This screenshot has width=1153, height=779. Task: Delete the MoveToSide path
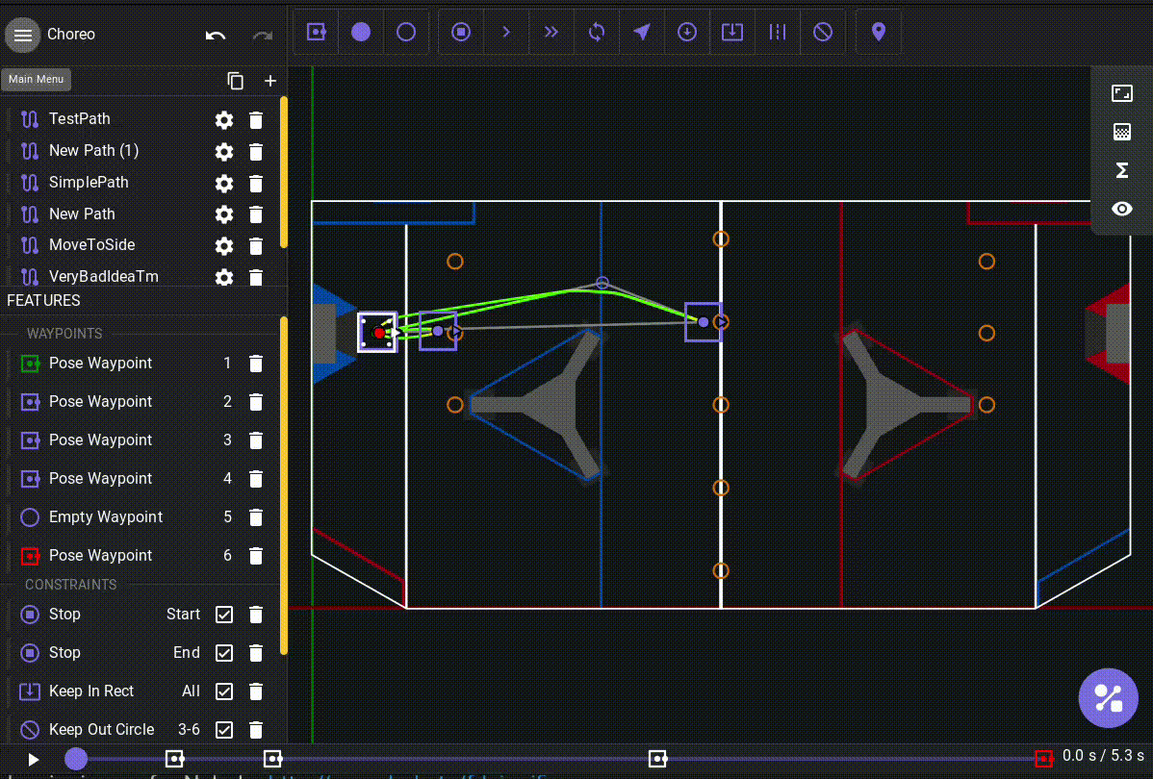point(256,245)
